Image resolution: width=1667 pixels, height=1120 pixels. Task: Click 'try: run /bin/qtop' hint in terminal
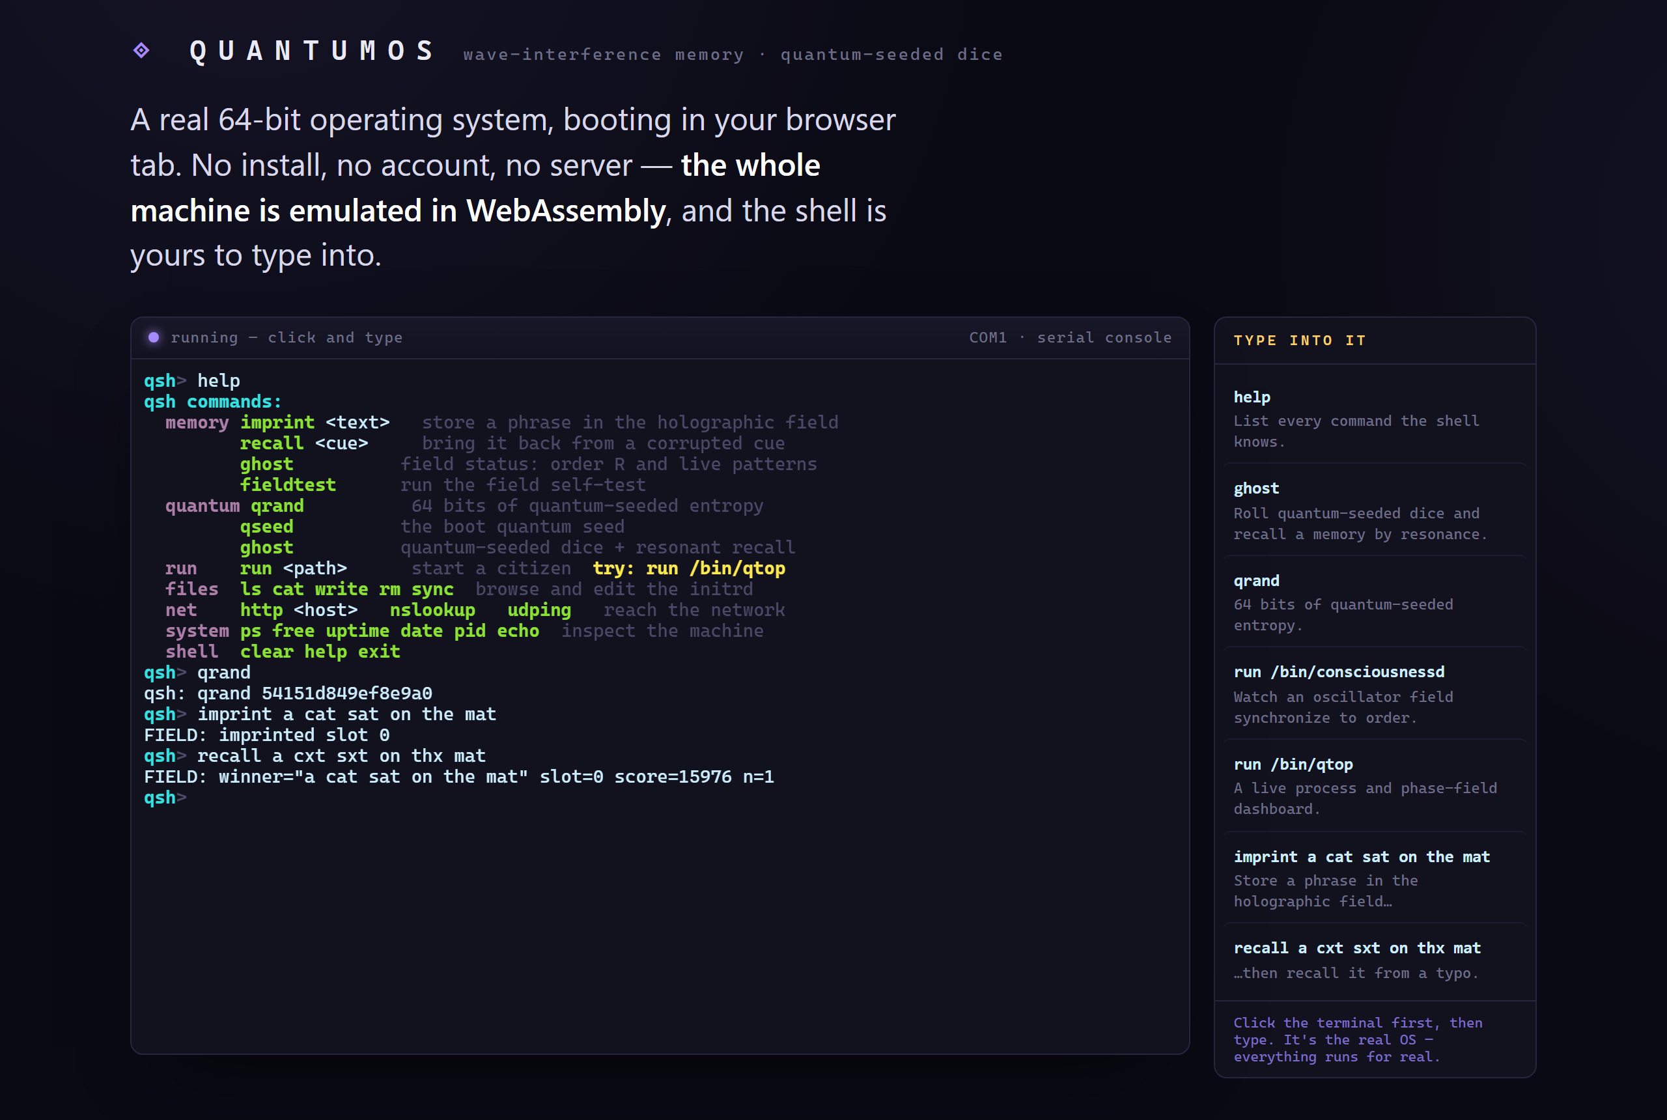pyautogui.click(x=688, y=568)
